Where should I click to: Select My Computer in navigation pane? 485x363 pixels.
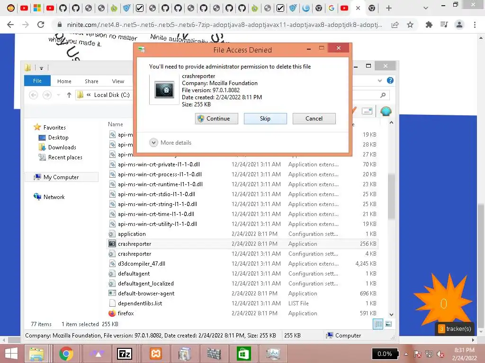[61, 177]
